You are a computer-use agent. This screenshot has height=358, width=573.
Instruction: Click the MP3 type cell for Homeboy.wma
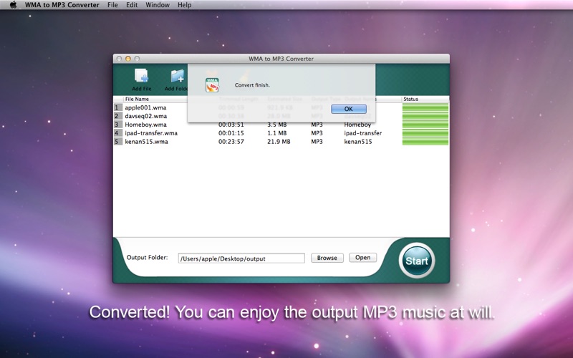317,125
